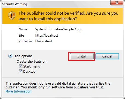Click the 'Site:' field label
Image resolution: width=125 pixels, height=99 pixels.
pyautogui.click(x=22, y=36)
